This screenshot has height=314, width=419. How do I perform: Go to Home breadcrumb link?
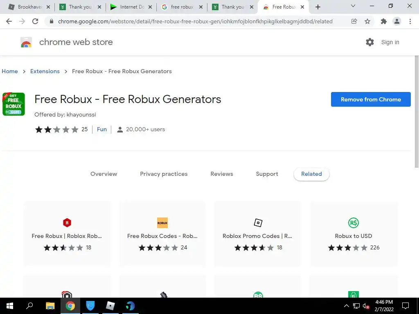10,71
